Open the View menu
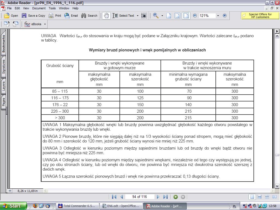This screenshot has width=280, height=210. point(26,8)
